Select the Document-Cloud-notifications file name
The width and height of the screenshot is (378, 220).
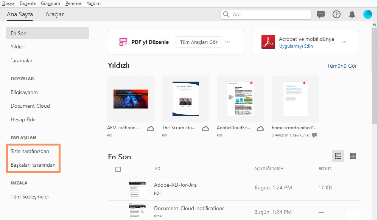[189, 208]
